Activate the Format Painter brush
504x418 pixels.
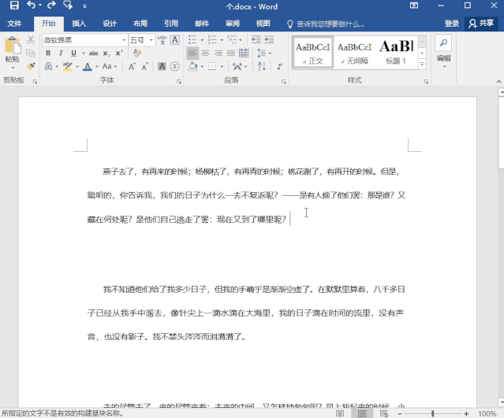pyautogui.click(x=31, y=66)
